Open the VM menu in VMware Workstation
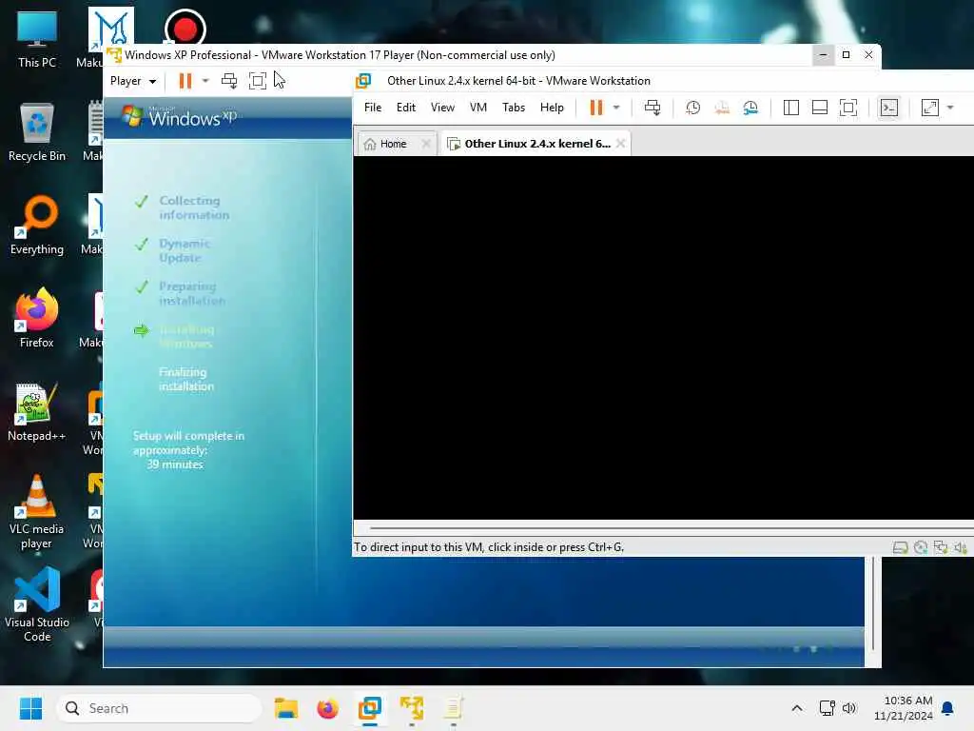Viewport: 974px width, 731px height. [477, 108]
